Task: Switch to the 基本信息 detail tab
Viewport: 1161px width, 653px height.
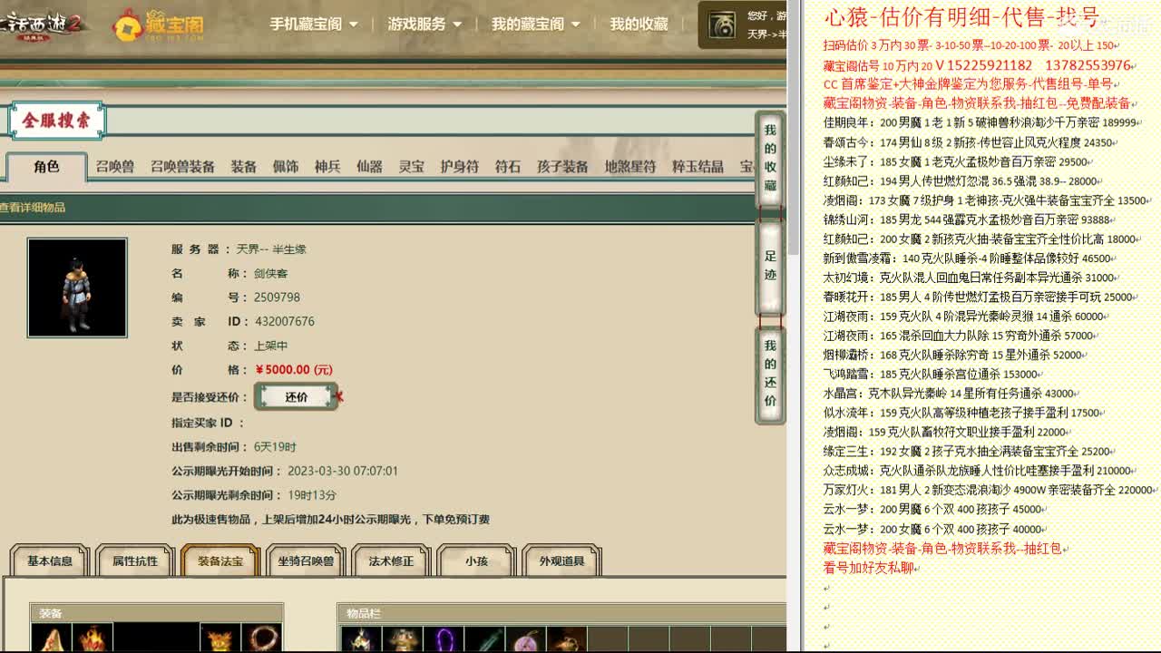Action: [50, 561]
